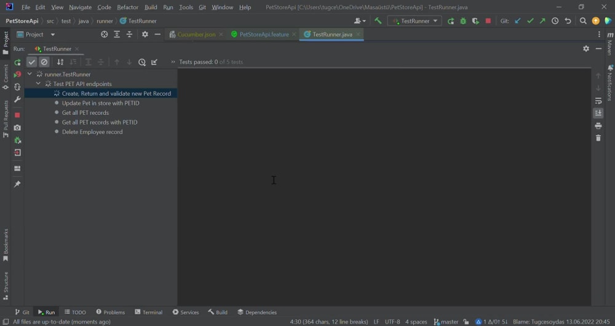Debug TestRunner bug icon
Image resolution: width=615 pixels, height=326 pixels.
point(463,21)
